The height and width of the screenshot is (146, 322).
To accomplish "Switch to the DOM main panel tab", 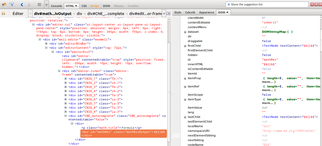I will 106,6.
